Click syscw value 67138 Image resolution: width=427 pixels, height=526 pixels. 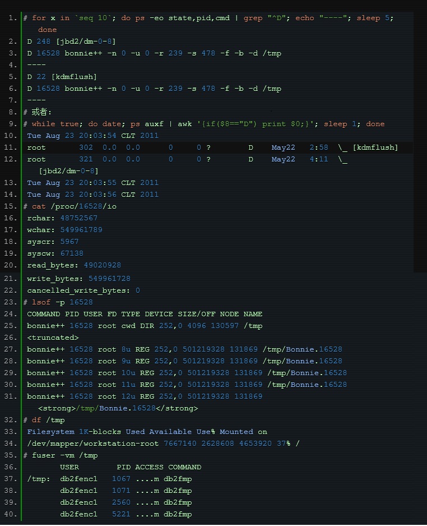click(x=72, y=253)
